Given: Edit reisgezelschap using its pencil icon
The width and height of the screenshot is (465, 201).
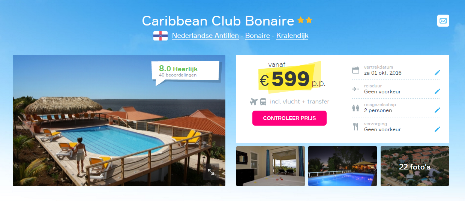Looking at the screenshot, I should (437, 110).
